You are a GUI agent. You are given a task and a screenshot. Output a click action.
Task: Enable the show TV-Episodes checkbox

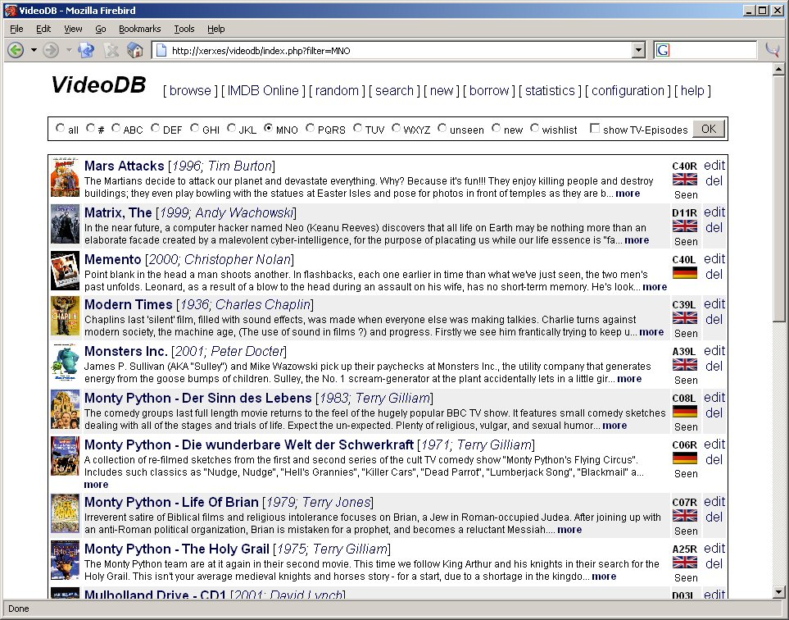pyautogui.click(x=595, y=128)
